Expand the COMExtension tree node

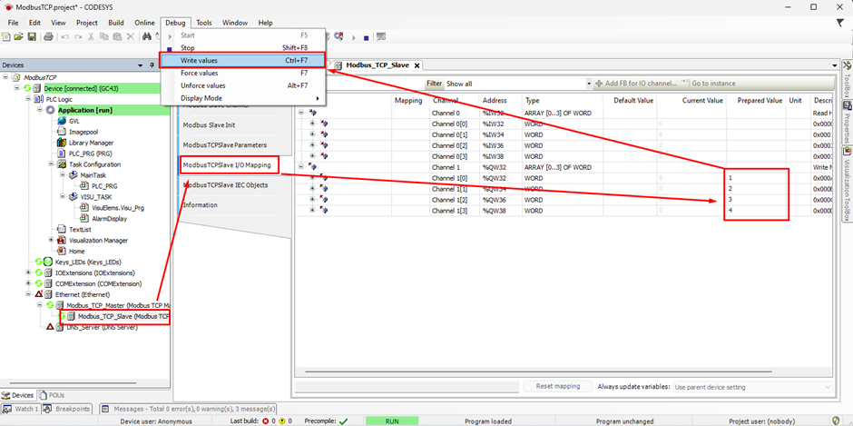click(28, 283)
